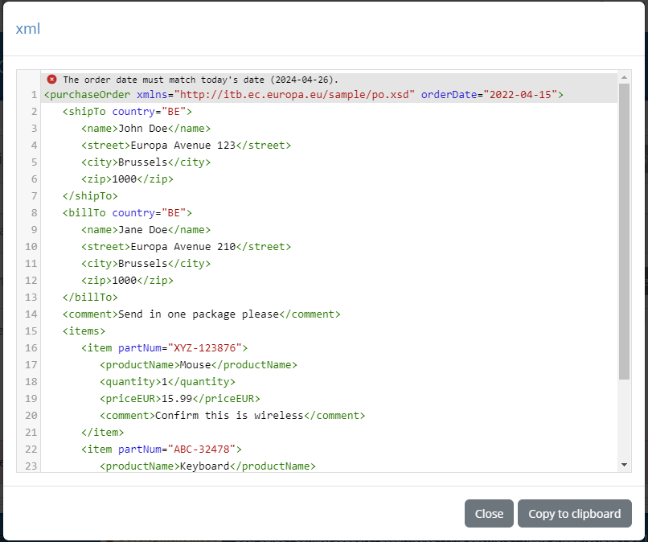Click the scrollbar down arrow
Viewport: 648px width, 542px height.
click(624, 465)
